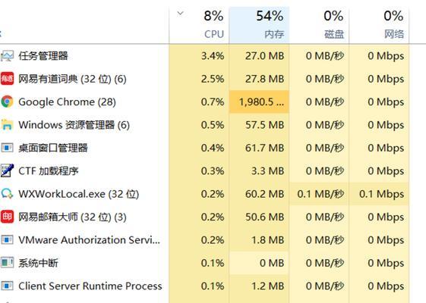Click the WXWorkLocal.exe chat icon
Image resolution: width=426 pixels, height=303 pixels.
click(x=7, y=194)
